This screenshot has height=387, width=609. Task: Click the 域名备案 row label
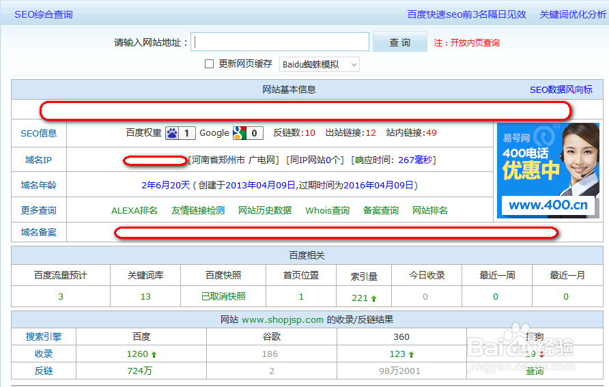38,232
